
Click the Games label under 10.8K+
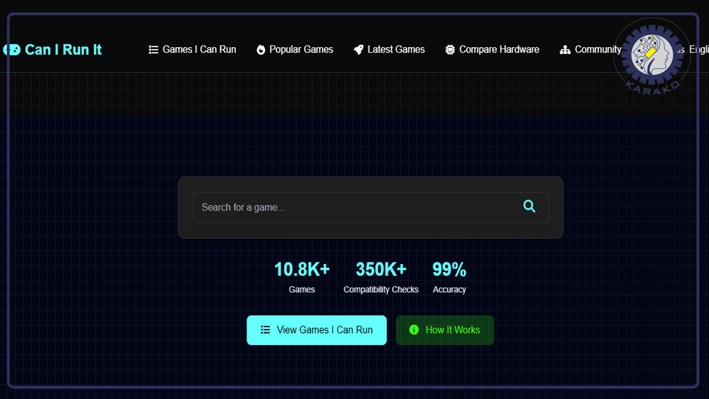click(x=302, y=290)
